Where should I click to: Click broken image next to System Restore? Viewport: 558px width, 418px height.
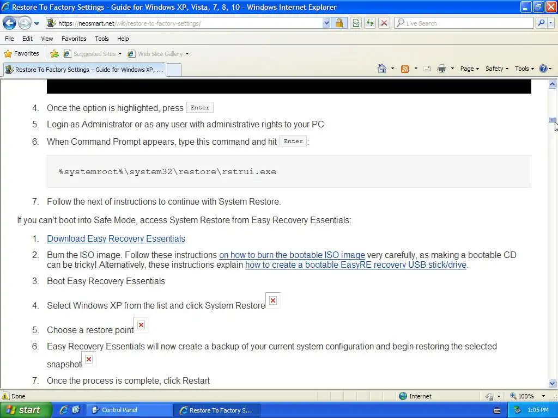pos(273,300)
